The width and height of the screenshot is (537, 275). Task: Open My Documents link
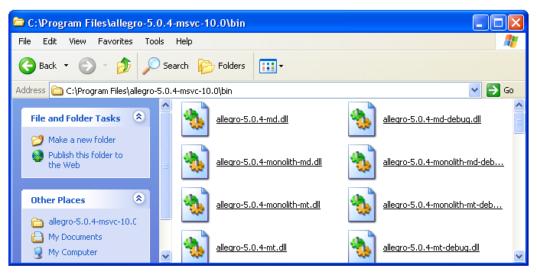click(75, 237)
